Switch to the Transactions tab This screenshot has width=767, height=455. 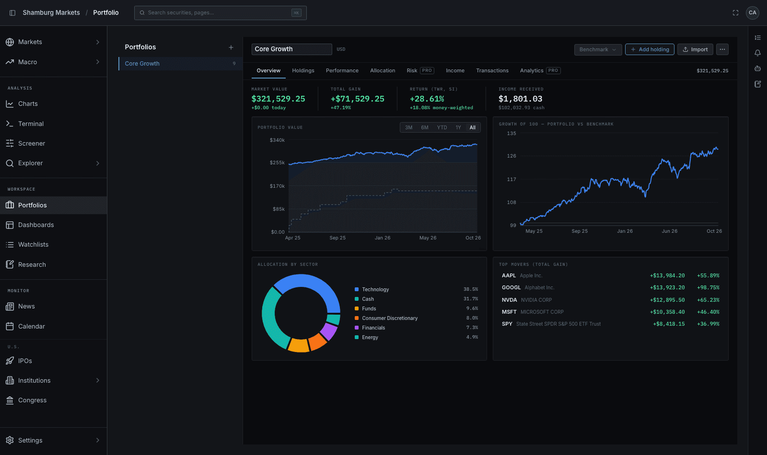(x=492, y=71)
